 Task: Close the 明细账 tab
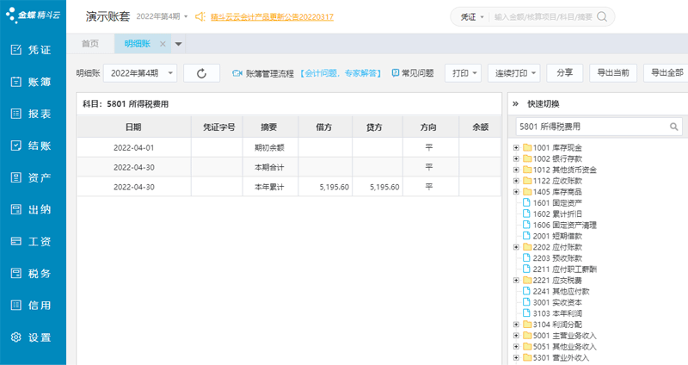click(163, 44)
